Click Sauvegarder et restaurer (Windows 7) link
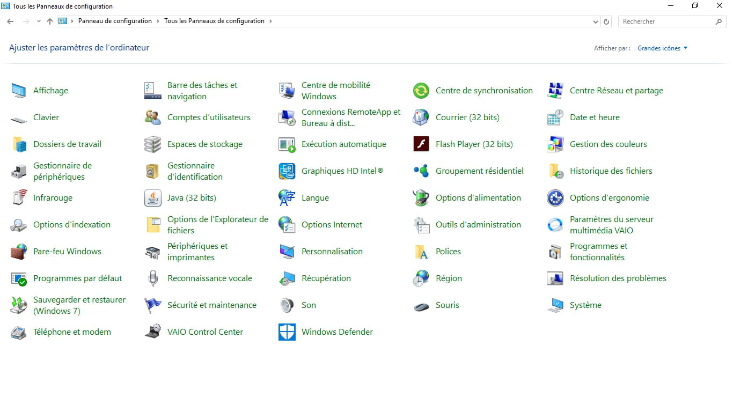Image resolution: width=733 pixels, height=412 pixels. 79,305
